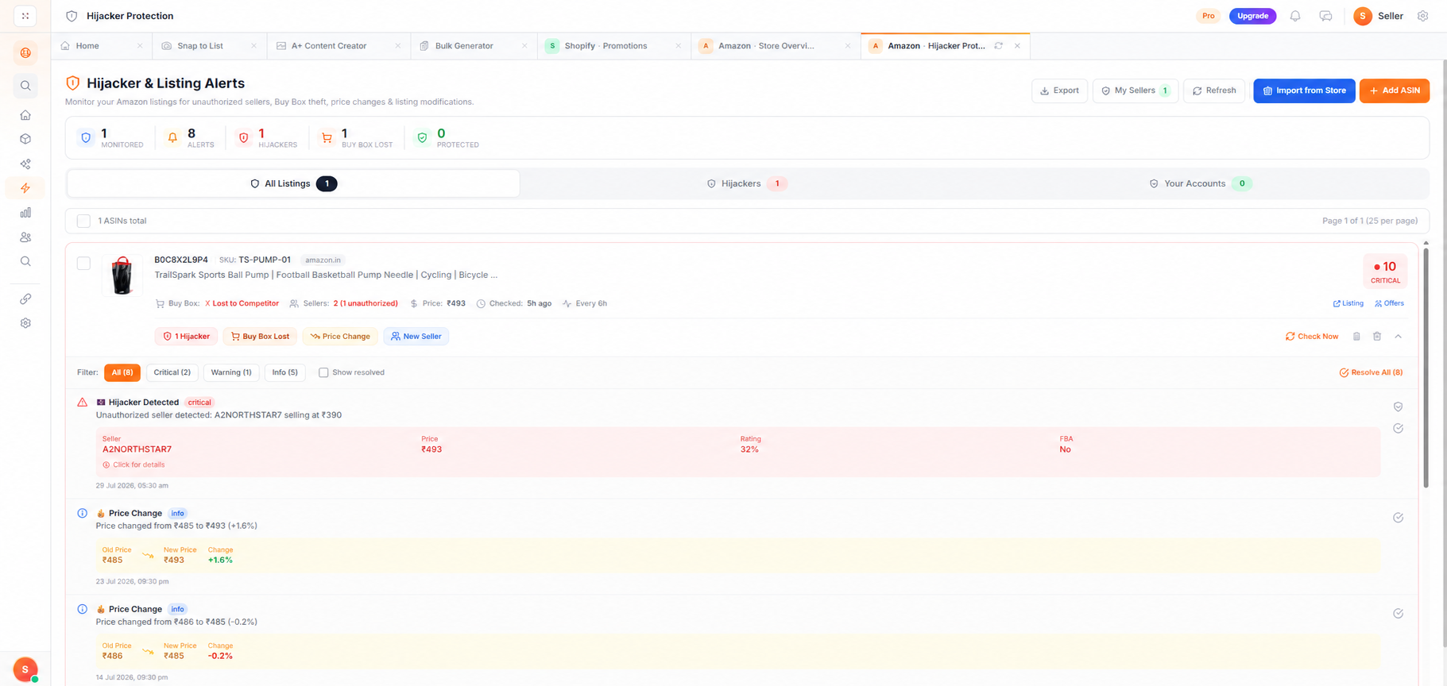
Task: Switch to Your Accounts tab
Action: [x=1200, y=183]
